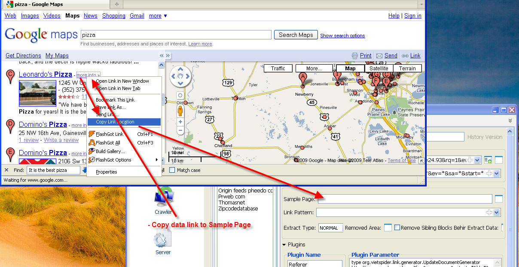The image size is (519, 267).
Task: Click the Sample Page input field
Action: pos(404,199)
